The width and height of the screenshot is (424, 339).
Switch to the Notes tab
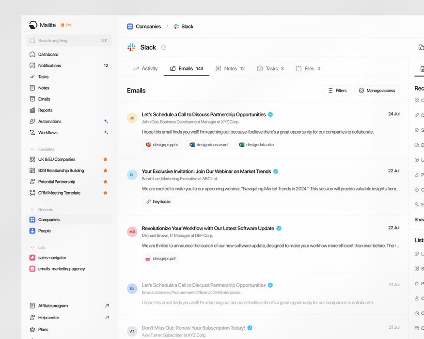(x=230, y=69)
